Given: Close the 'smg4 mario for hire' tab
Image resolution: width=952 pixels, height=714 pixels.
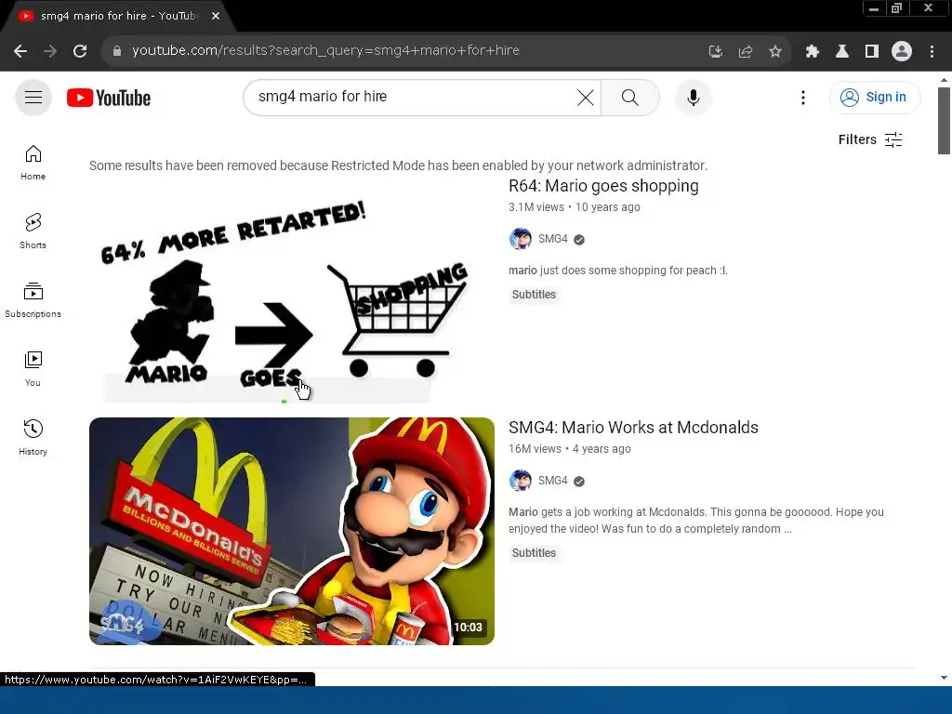Looking at the screenshot, I should point(216,16).
